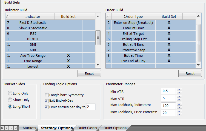Open the Markets tab
Image resolution: width=206 pixels, height=131 pixels.
click(x=29, y=128)
